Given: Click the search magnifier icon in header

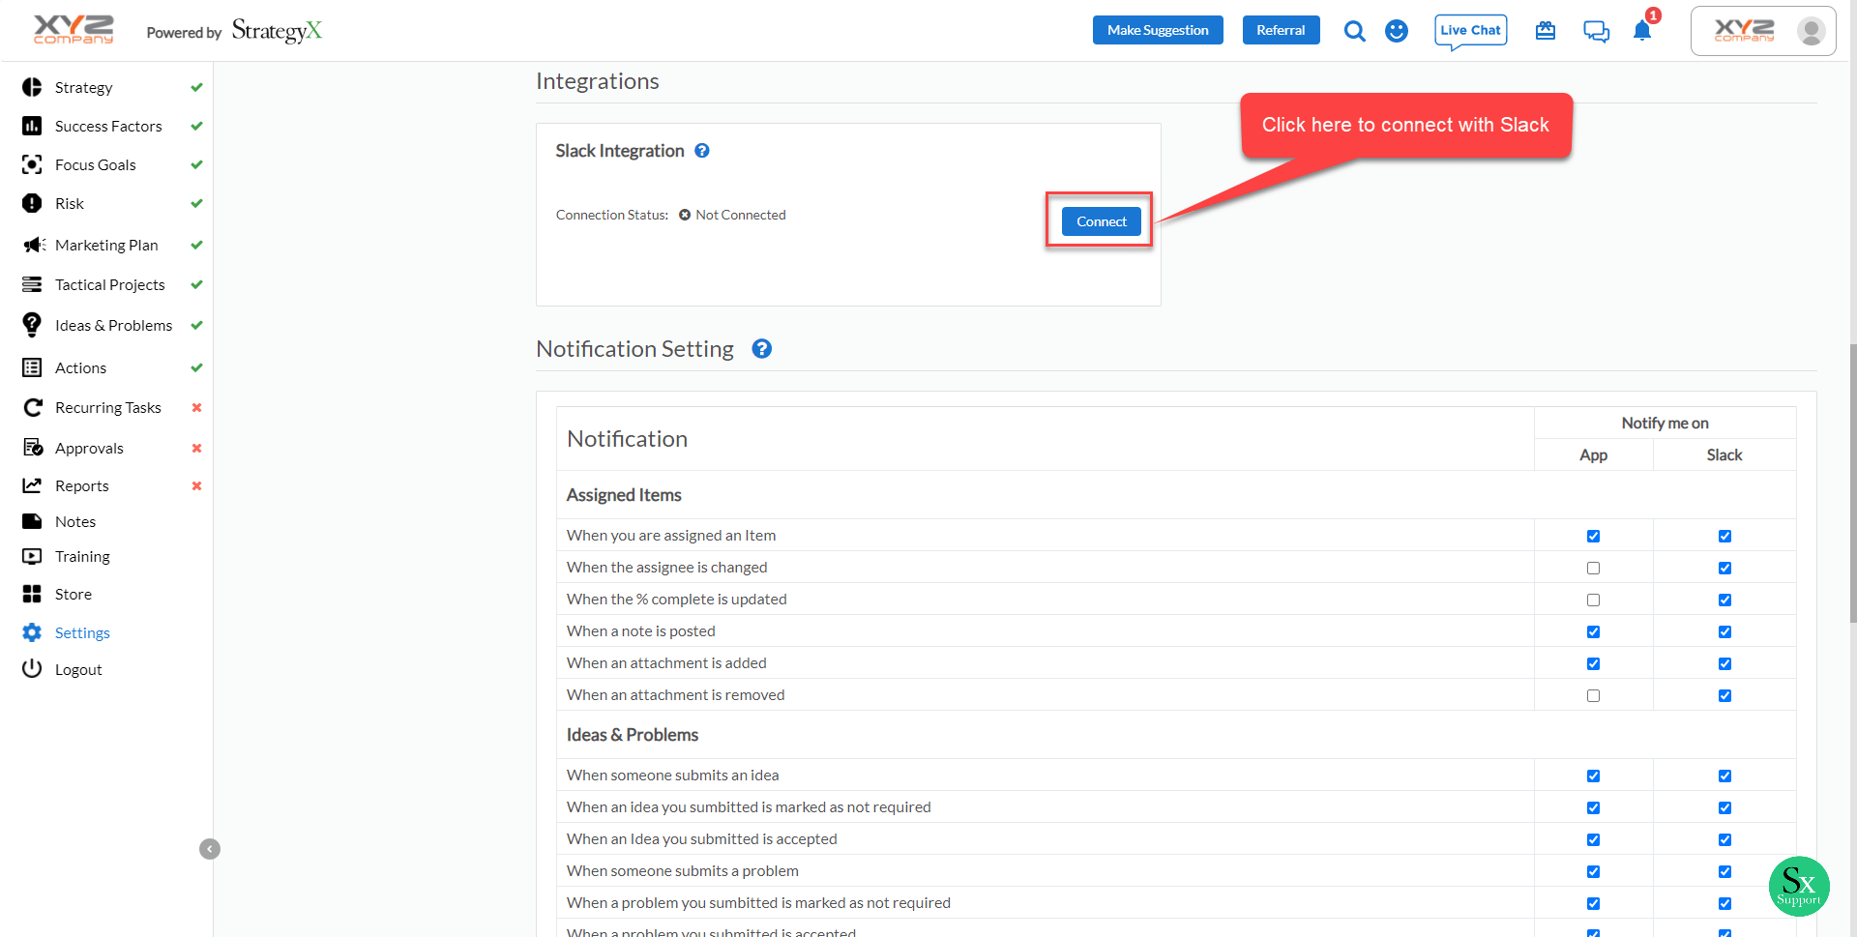Looking at the screenshot, I should click(x=1354, y=31).
